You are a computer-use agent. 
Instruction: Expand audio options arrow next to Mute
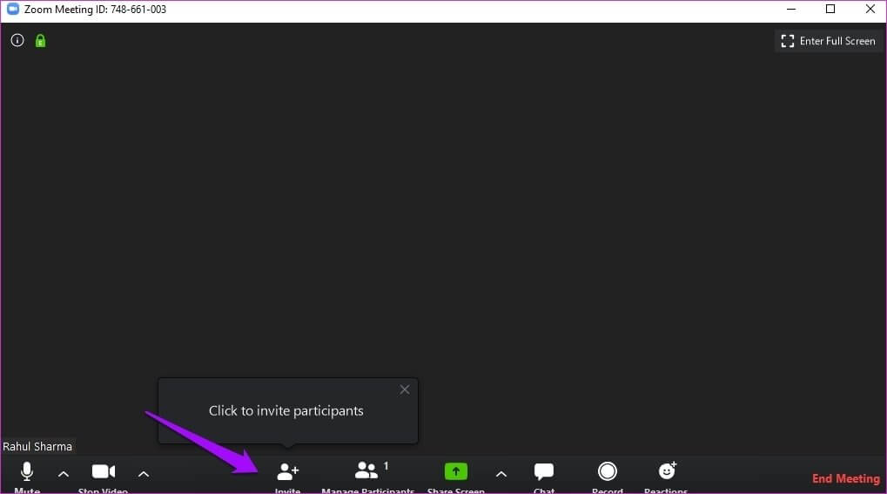[x=64, y=474]
